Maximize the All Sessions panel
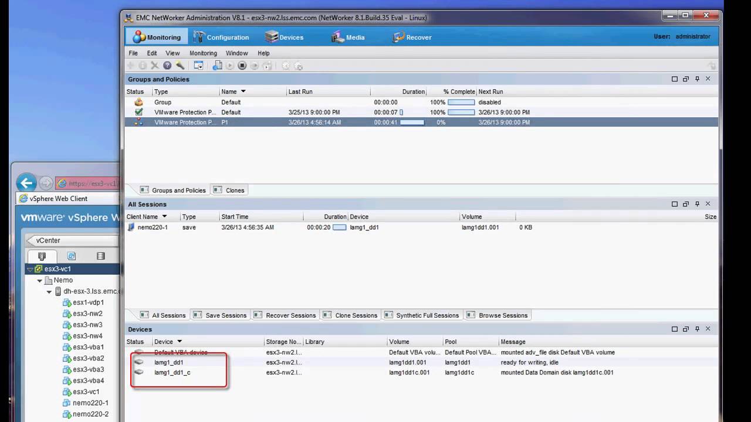The width and height of the screenshot is (751, 422). [x=675, y=204]
